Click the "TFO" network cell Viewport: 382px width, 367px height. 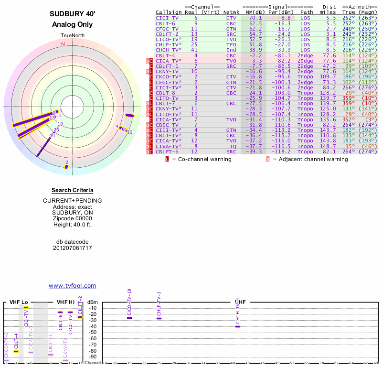coord(231,44)
